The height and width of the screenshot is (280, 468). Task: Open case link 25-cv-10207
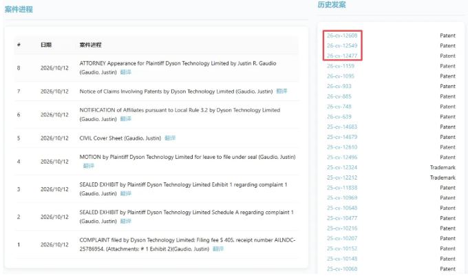coord(342,239)
